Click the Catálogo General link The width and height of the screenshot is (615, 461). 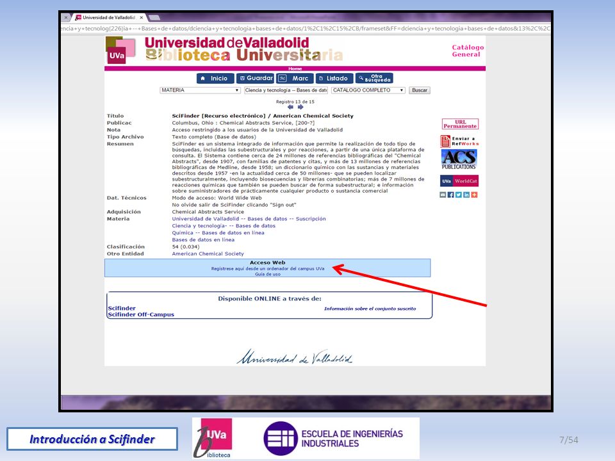[x=468, y=51]
